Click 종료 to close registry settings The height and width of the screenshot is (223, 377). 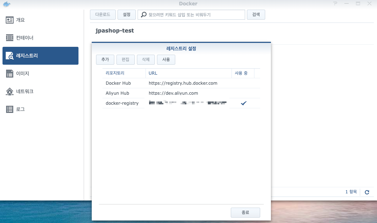[245, 212]
